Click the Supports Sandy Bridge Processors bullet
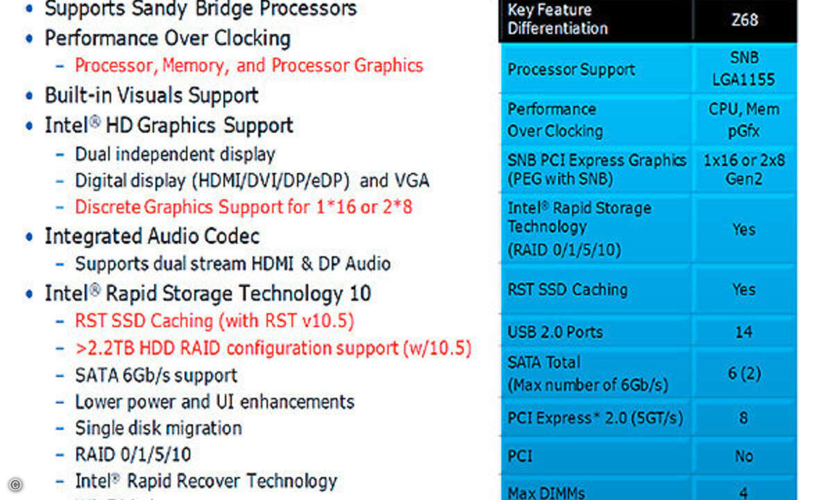 [x=201, y=10]
